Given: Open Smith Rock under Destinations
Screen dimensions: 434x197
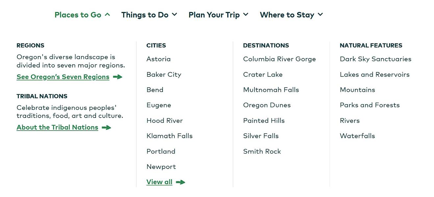Looking at the screenshot, I should pyautogui.click(x=262, y=151).
